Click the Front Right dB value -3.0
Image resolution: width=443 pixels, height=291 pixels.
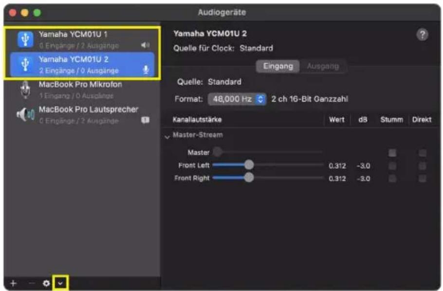click(363, 179)
